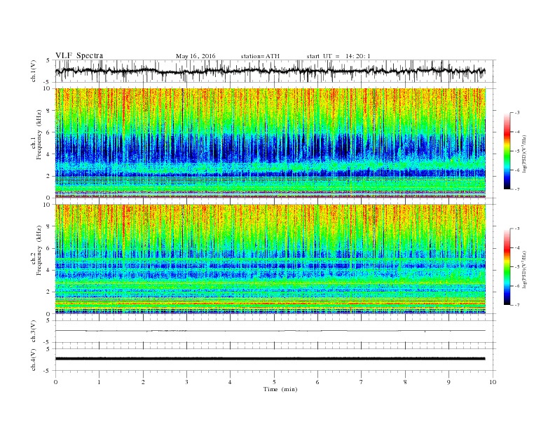Click the "-3" tick on ch.2 colorbar
The width and height of the screenshot is (555, 429).
coord(517,229)
